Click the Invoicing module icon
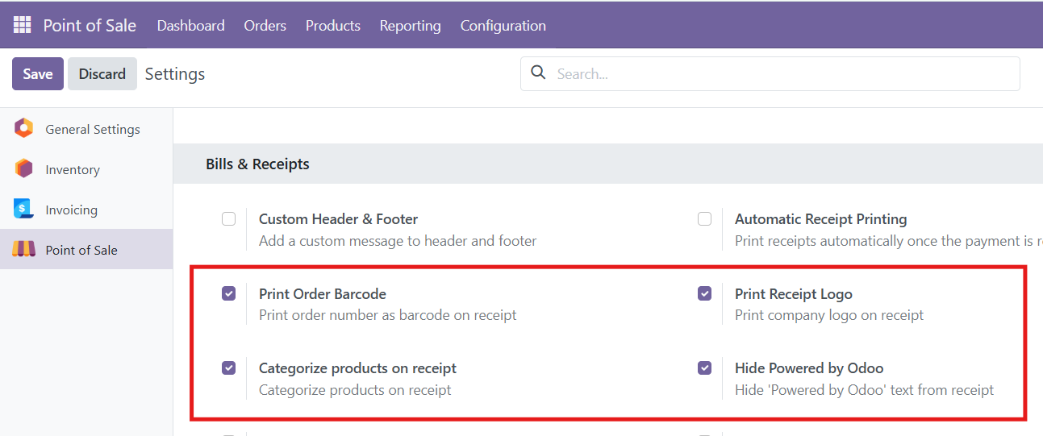1043x436 pixels. 24,210
